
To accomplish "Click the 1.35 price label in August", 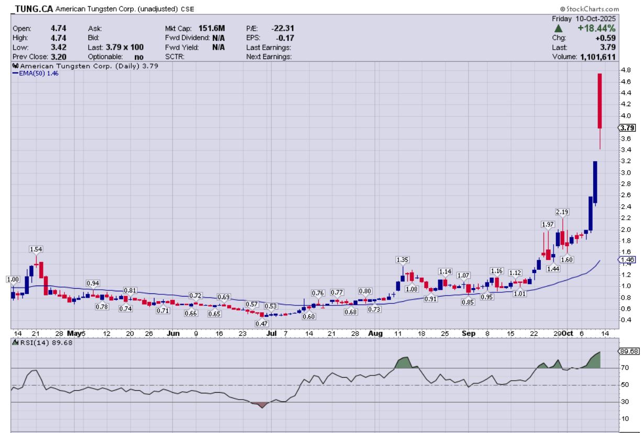I will coord(402,259).
